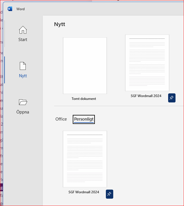
Task: Open the Start page via house icon
Action: [23, 30]
